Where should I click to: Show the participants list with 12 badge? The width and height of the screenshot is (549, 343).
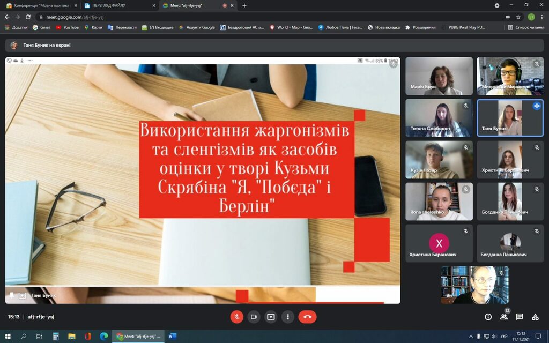(504, 317)
